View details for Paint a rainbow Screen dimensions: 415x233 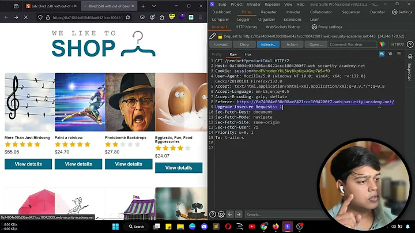78,164
